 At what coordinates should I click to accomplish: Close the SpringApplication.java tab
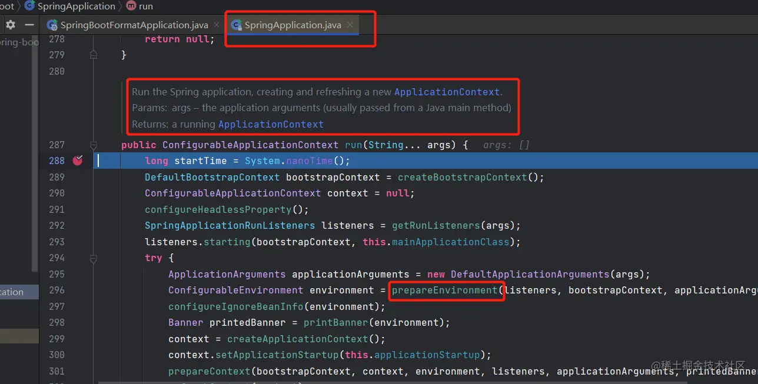[350, 25]
